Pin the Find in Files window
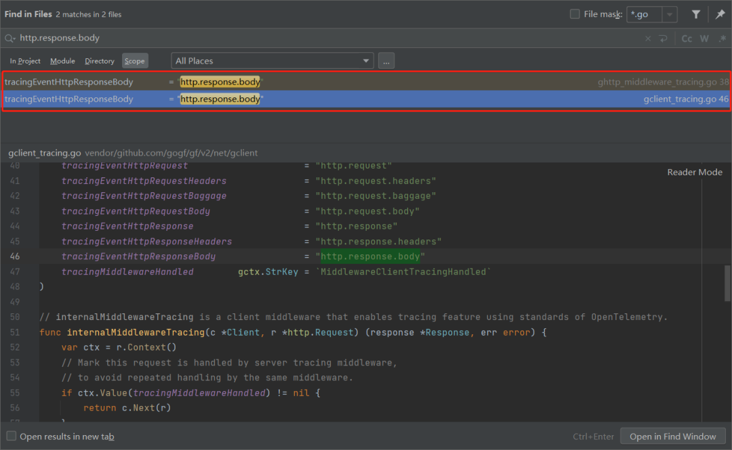 [720, 14]
